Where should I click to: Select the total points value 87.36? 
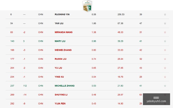(x=120, y=23)
